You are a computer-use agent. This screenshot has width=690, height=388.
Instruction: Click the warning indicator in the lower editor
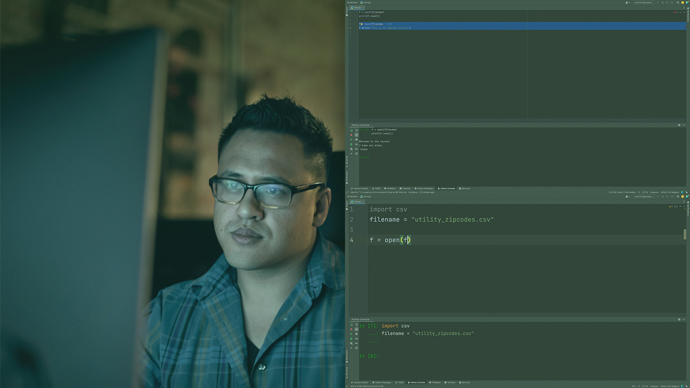(x=671, y=206)
